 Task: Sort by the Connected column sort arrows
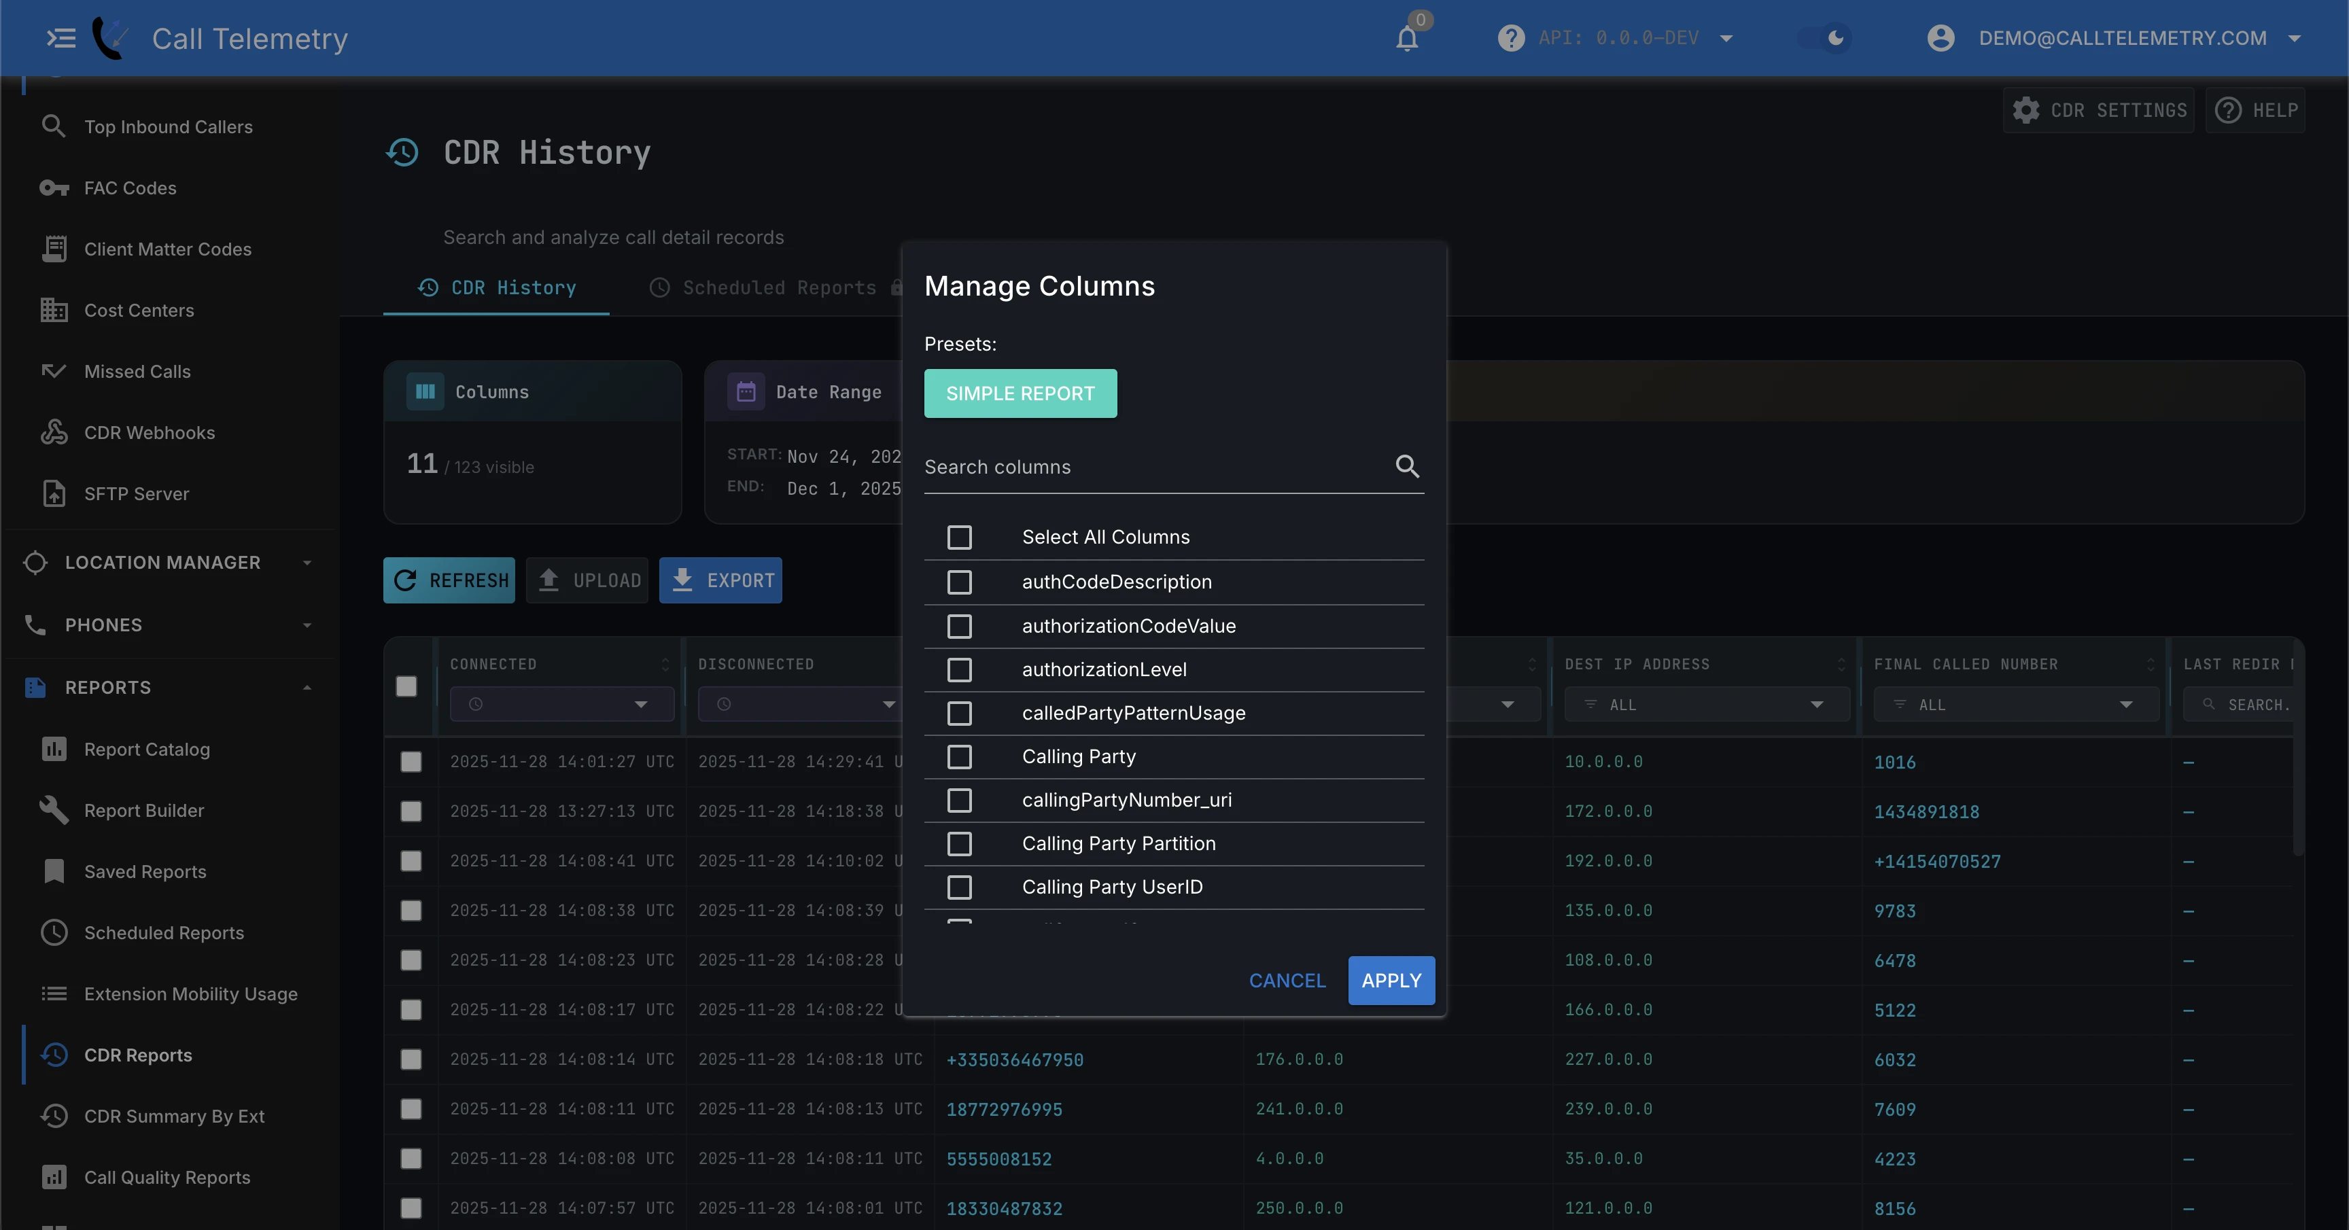coord(665,664)
